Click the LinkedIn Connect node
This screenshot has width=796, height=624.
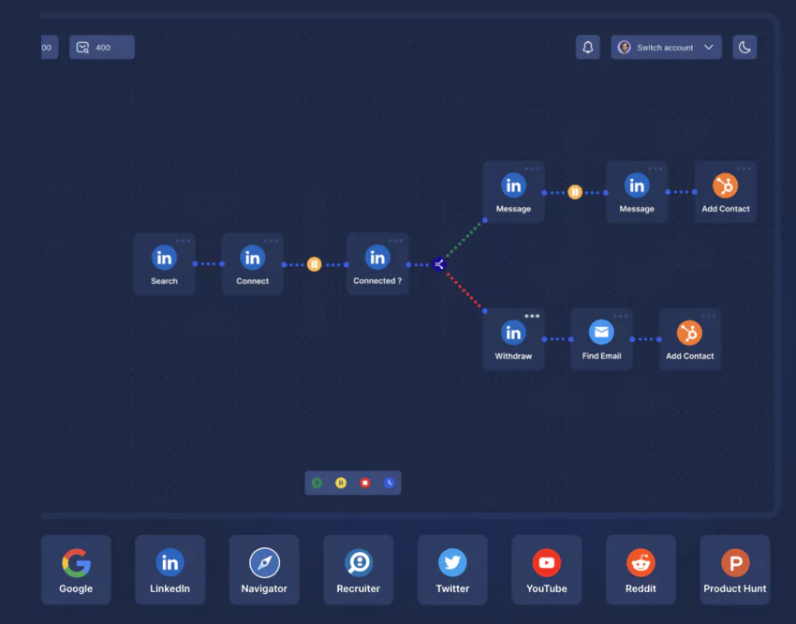(252, 263)
